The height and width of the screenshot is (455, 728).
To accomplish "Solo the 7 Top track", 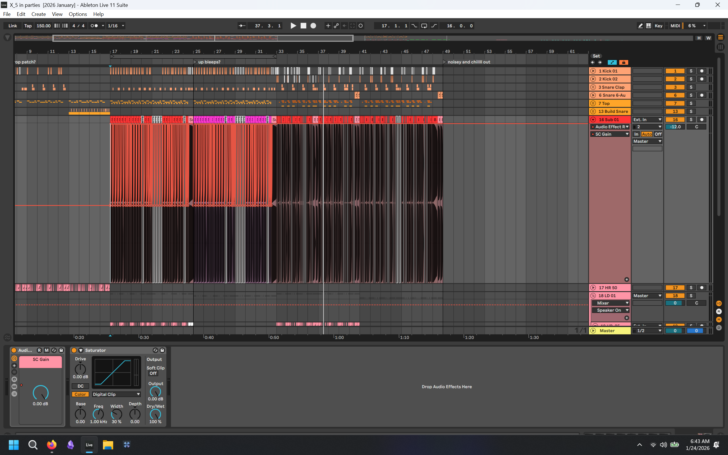I will pos(691,103).
